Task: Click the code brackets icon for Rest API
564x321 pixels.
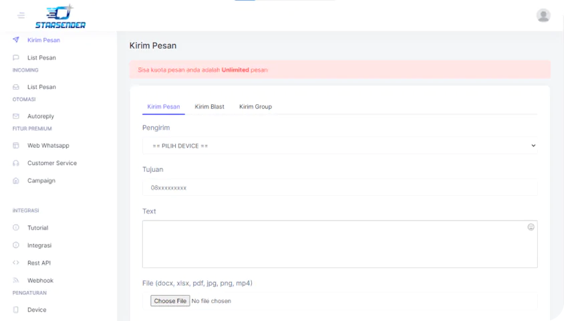Action: (x=16, y=263)
